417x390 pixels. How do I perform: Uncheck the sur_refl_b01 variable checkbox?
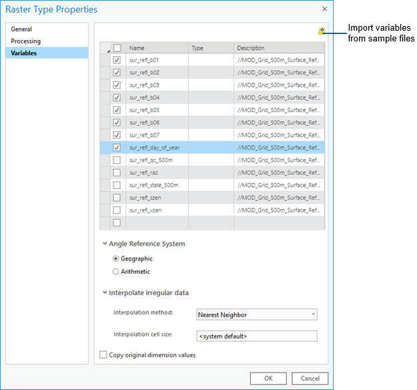[117, 60]
